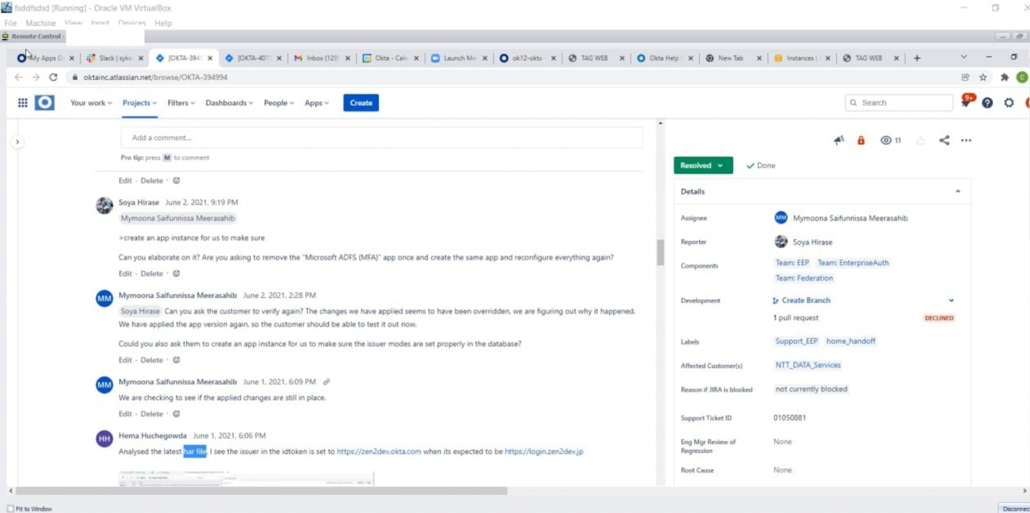Open the People dropdown
1030x513 pixels.
coord(279,103)
